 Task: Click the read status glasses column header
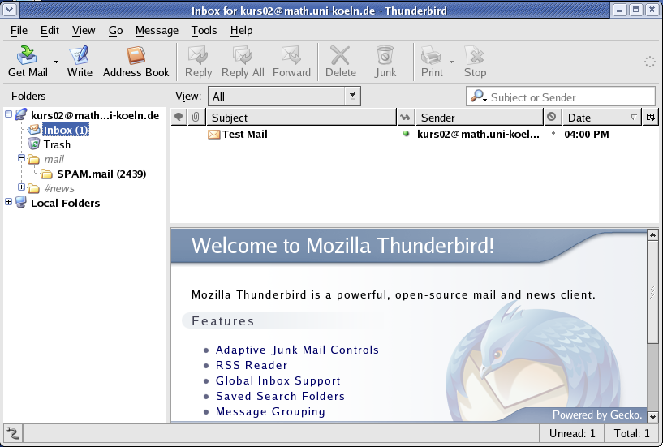[406, 117]
